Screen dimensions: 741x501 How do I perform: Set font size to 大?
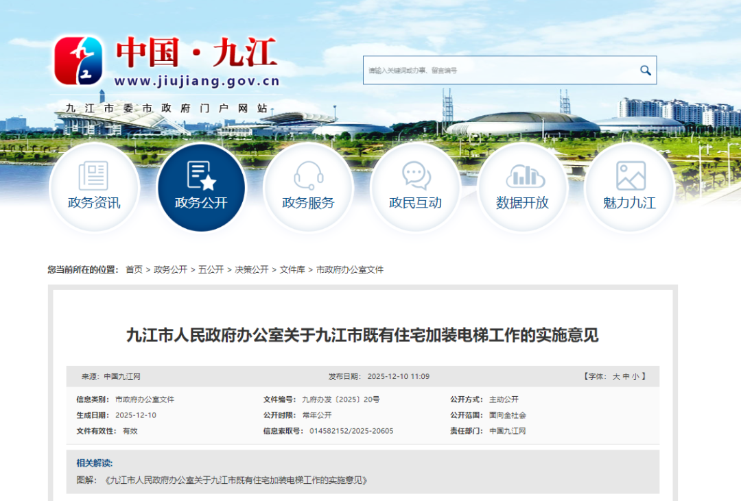pos(616,376)
